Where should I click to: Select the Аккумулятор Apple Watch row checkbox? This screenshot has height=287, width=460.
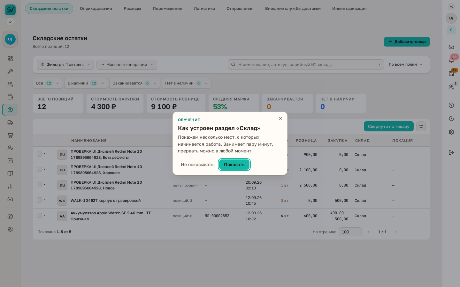pos(39,215)
